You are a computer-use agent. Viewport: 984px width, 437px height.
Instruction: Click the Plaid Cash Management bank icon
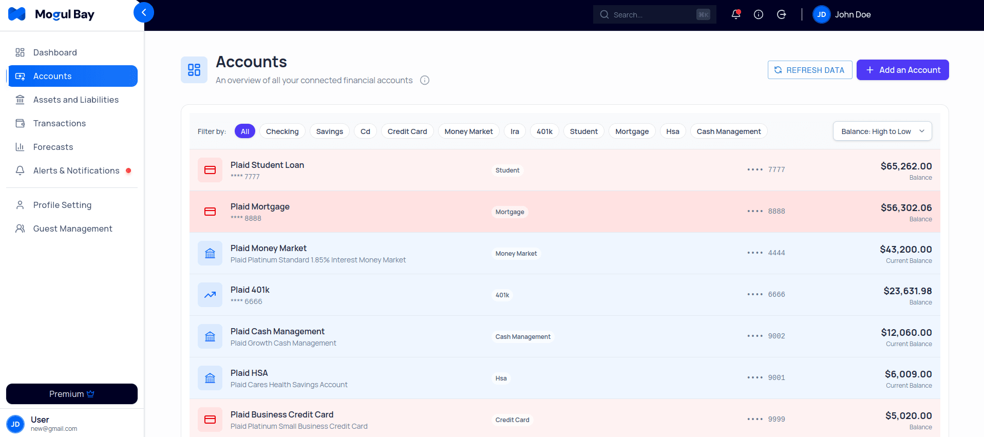pyautogui.click(x=210, y=336)
